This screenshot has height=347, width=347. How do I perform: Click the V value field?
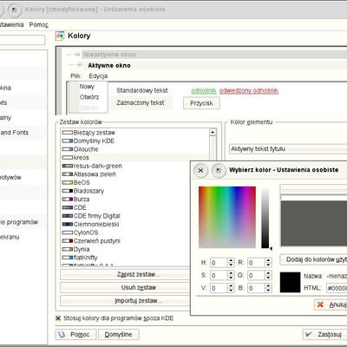(x=219, y=288)
